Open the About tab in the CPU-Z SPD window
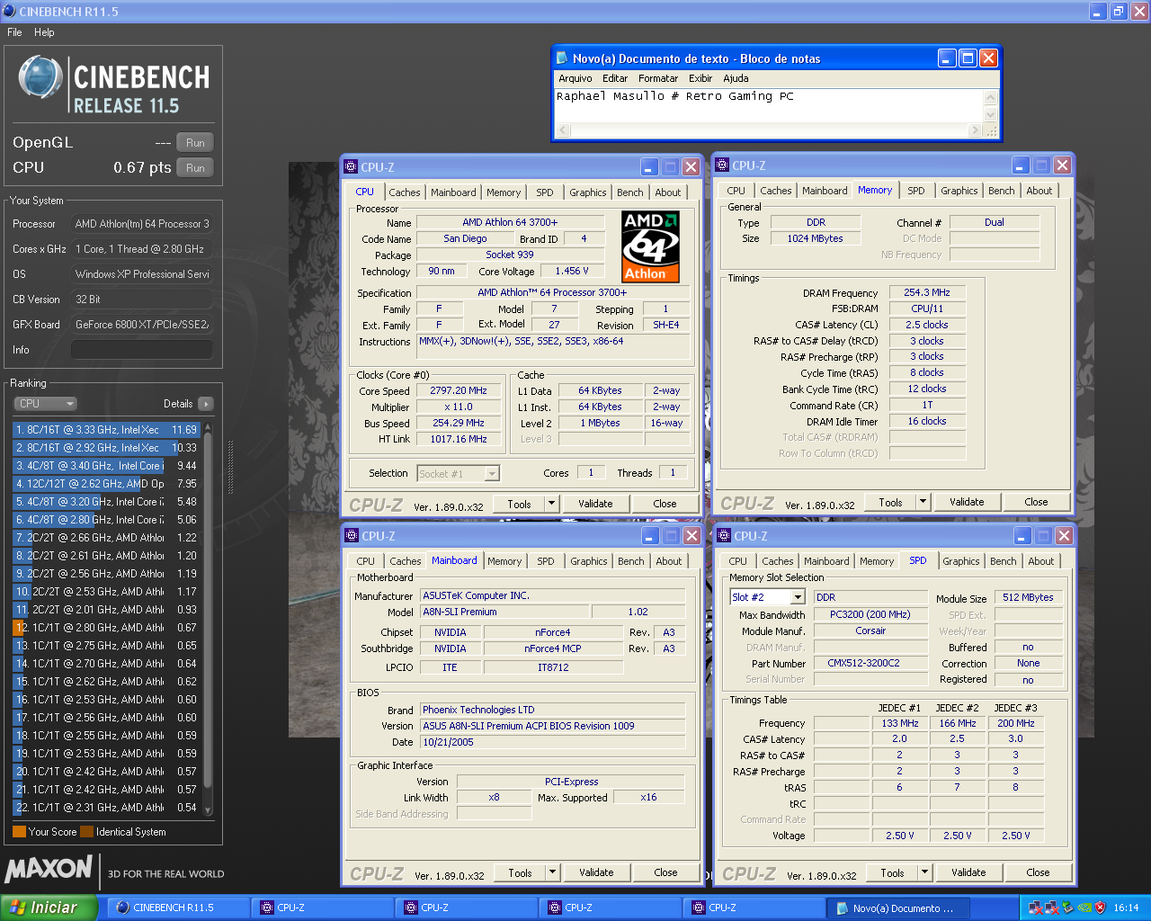 coord(1041,561)
